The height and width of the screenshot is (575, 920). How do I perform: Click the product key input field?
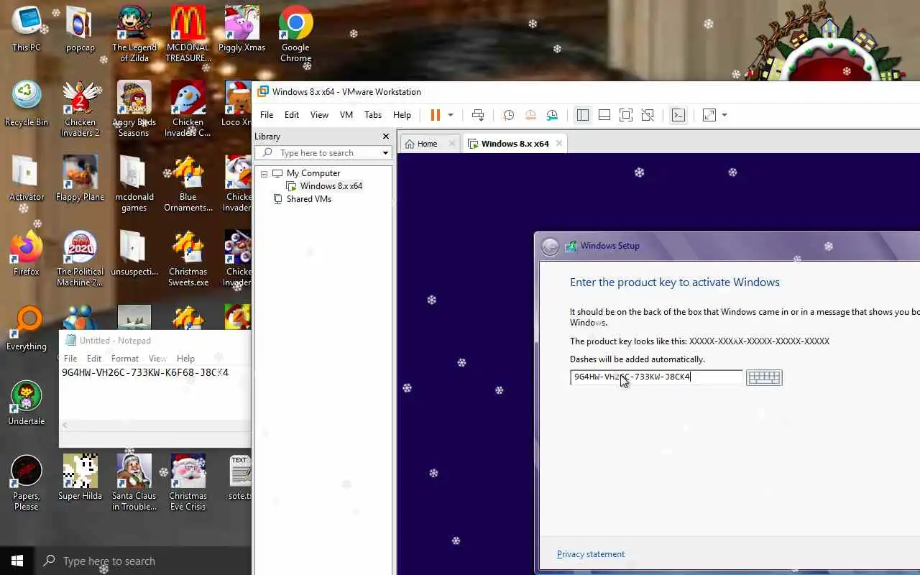point(656,377)
